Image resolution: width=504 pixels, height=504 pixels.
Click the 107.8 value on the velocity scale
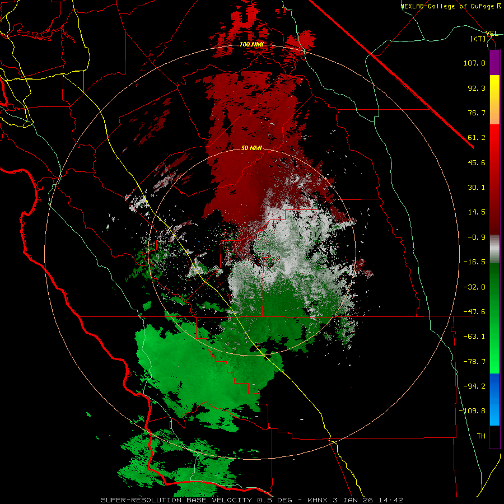tap(474, 63)
